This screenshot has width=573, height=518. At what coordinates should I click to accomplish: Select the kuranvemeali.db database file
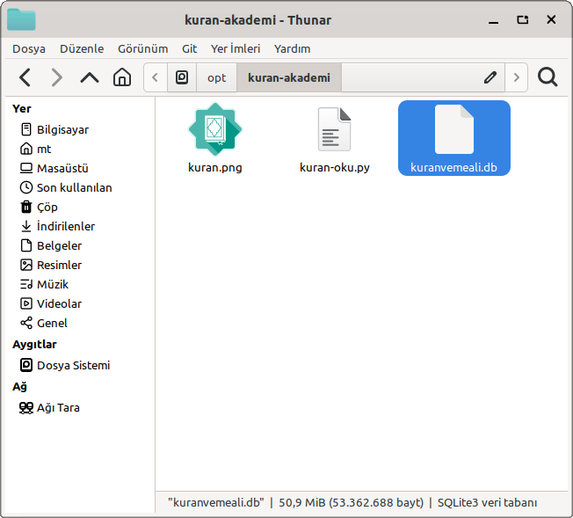pyautogui.click(x=454, y=138)
